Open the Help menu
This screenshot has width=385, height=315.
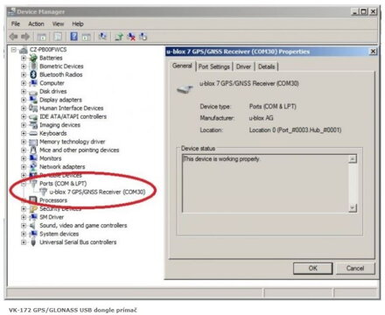[x=78, y=24]
